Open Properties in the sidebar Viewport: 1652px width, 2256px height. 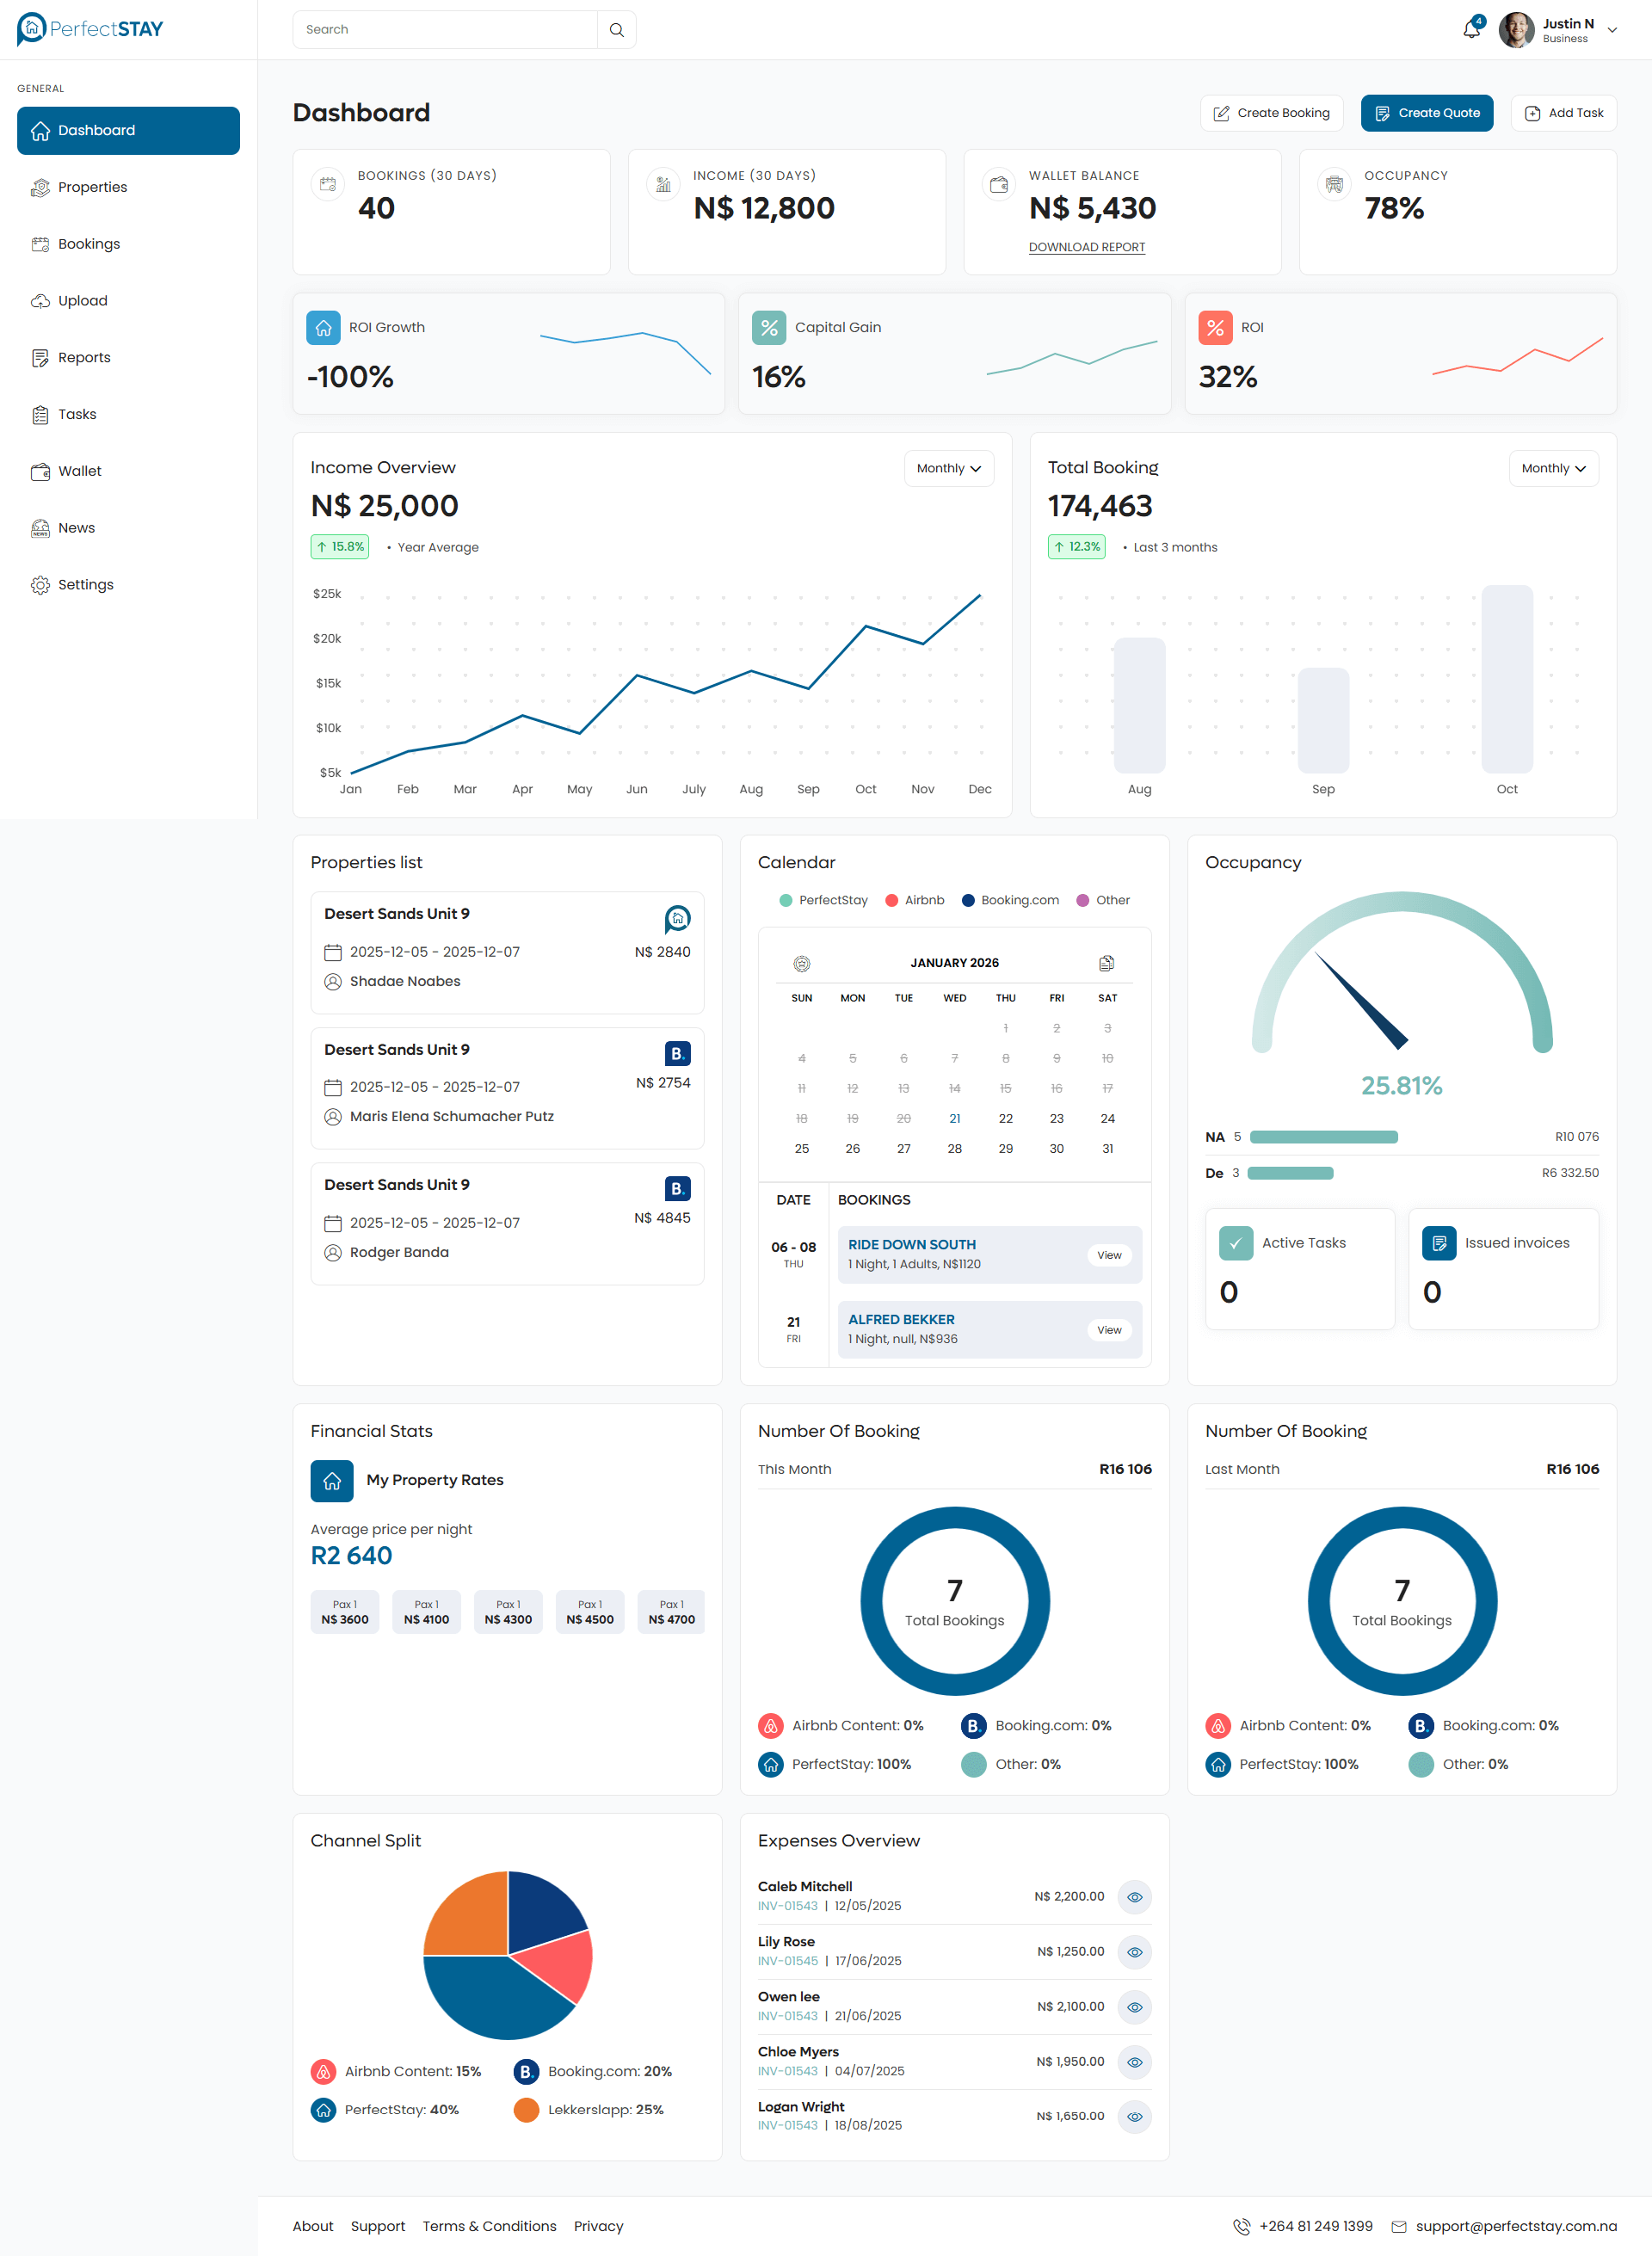point(92,187)
